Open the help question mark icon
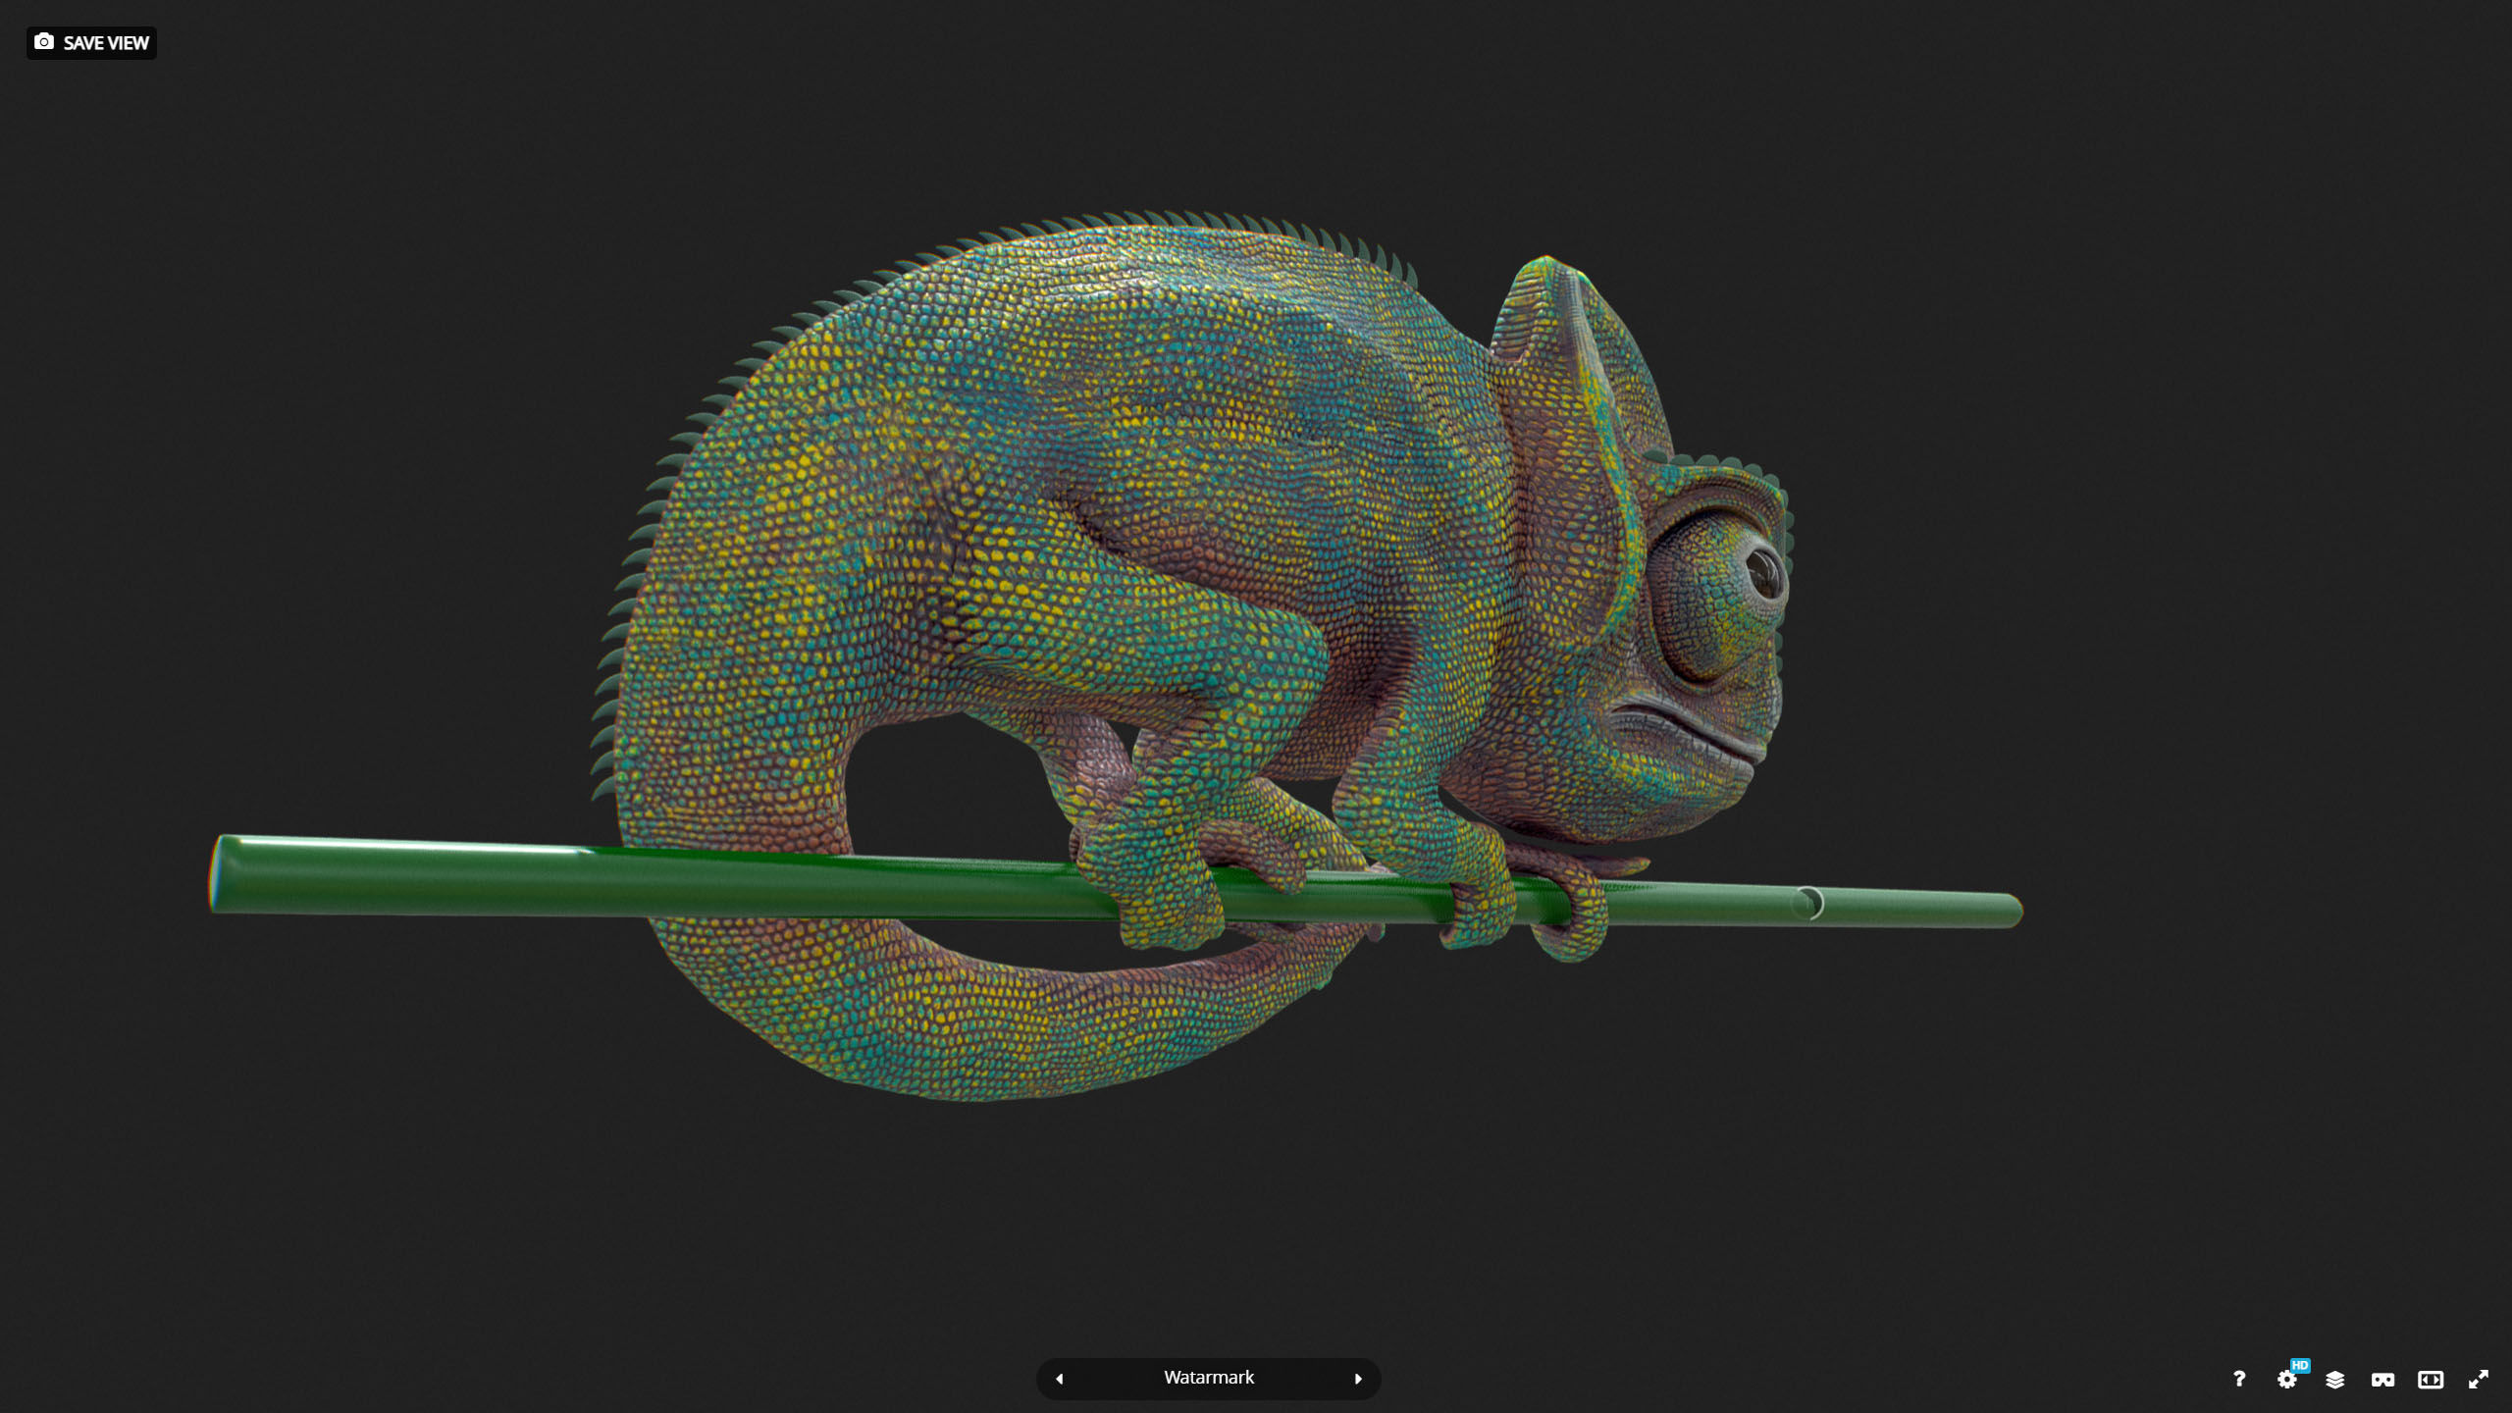2512x1413 pixels. [x=2239, y=1379]
